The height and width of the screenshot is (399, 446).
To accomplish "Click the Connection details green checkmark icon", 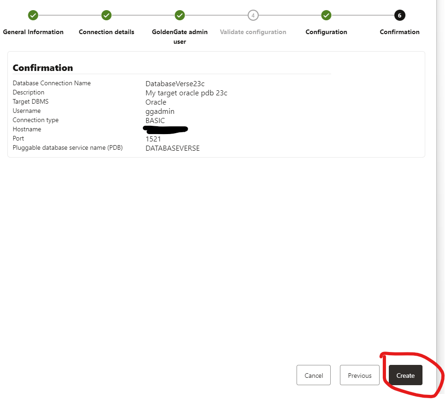I will pos(107,15).
